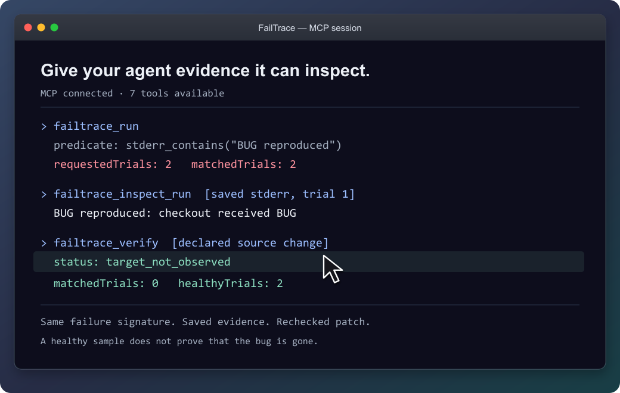Click the MCP connected · 7 tools available status line

coord(132,93)
